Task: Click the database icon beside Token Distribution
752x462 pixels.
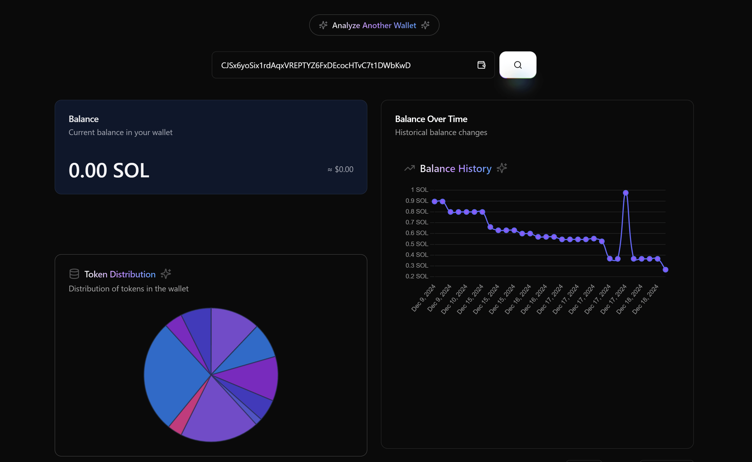Action: point(74,274)
